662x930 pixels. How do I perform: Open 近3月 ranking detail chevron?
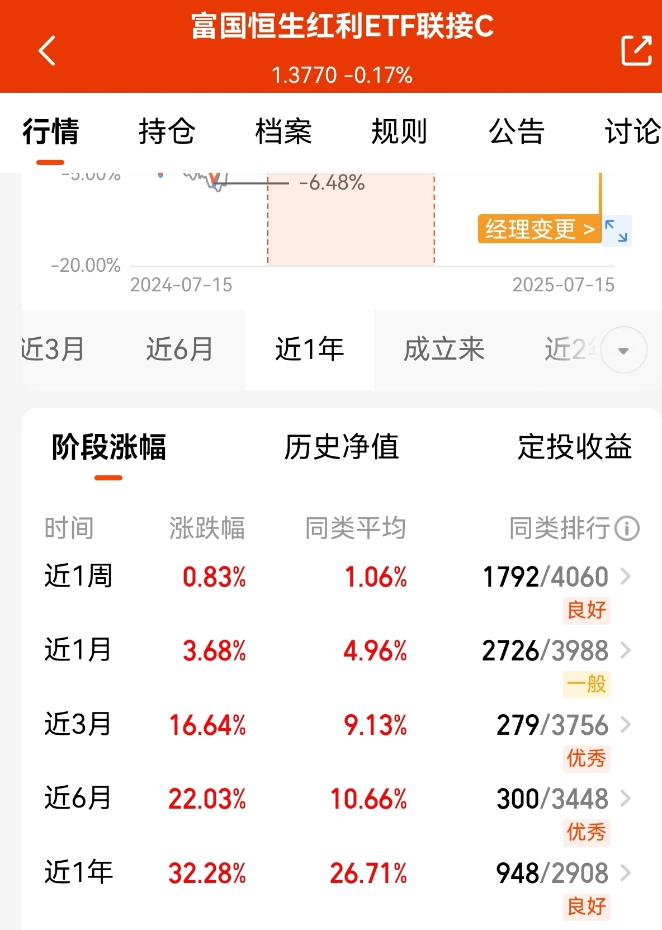point(626,725)
